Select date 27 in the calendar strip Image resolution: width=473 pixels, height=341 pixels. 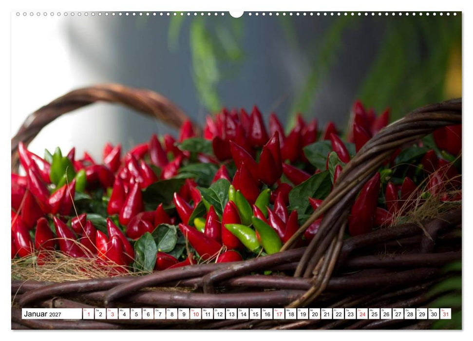pyautogui.click(x=398, y=314)
